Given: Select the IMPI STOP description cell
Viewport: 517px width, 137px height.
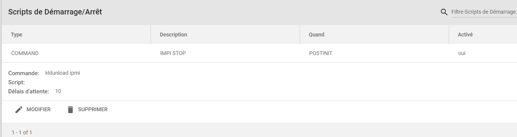Looking at the screenshot, I should (x=173, y=54).
